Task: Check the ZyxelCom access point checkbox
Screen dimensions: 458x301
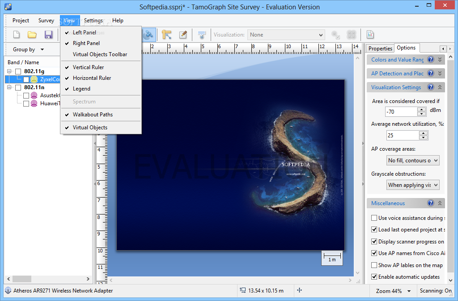Action: click(26, 79)
